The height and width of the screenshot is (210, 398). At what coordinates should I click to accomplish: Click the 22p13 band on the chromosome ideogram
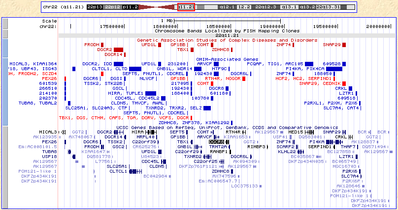point(94,8)
